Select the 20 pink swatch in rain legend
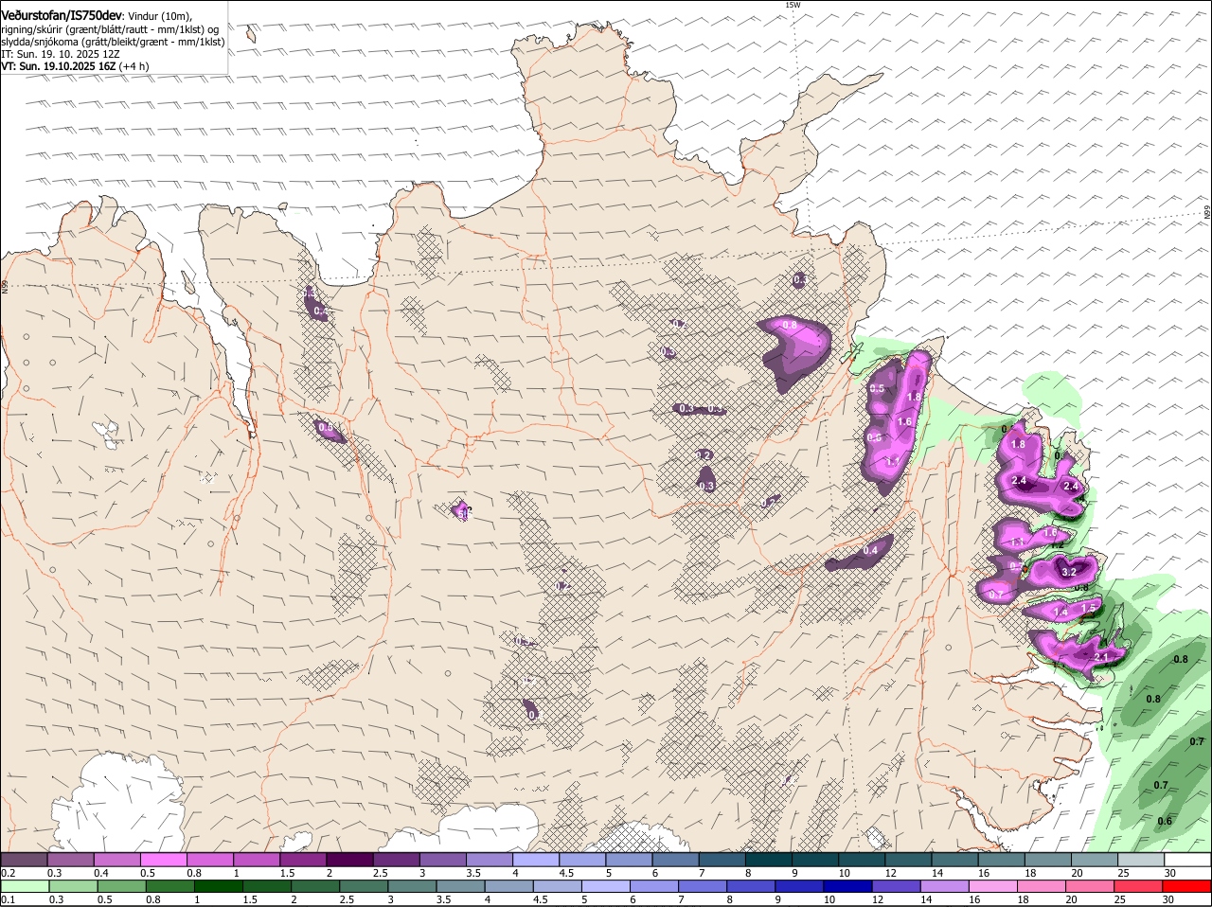This screenshot has width=1212, height=907. (x=1090, y=886)
